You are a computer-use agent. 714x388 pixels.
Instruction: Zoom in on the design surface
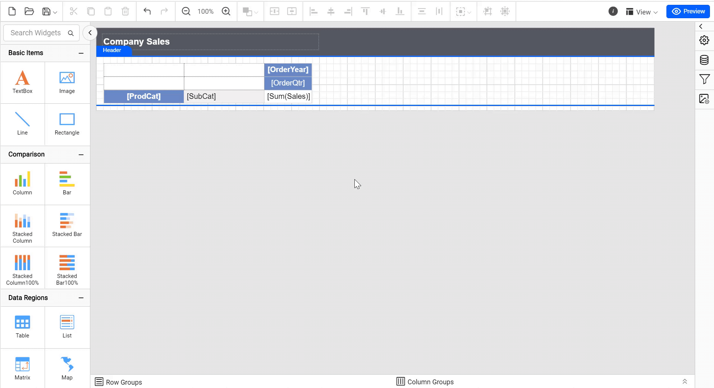pyautogui.click(x=226, y=11)
